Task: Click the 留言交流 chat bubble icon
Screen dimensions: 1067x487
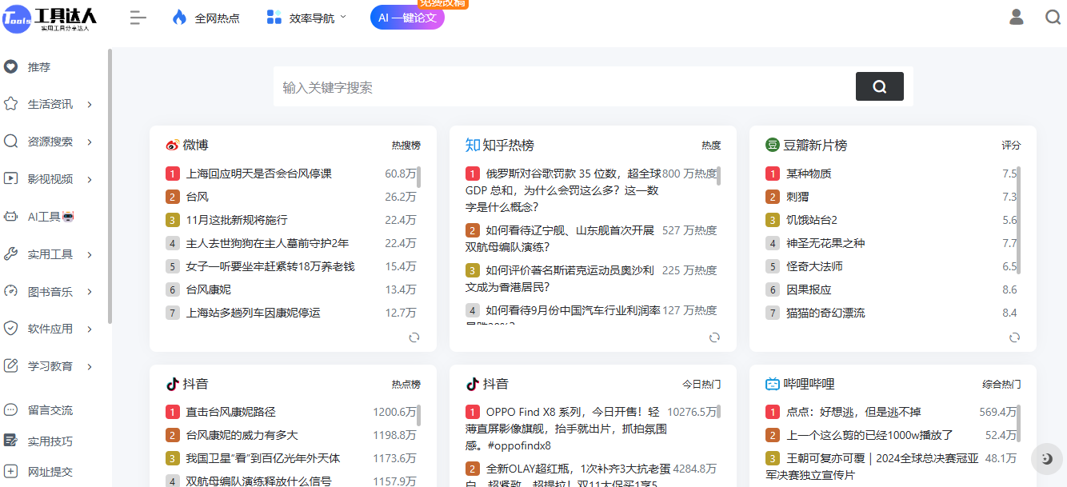Action: [x=10, y=410]
